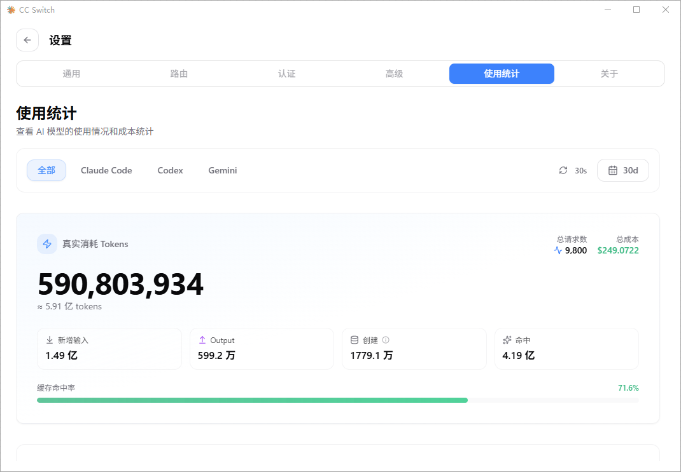Viewport: 681px width, 472px height.
Task: Click the calendar icon in 30d button
Action: pyautogui.click(x=612, y=170)
